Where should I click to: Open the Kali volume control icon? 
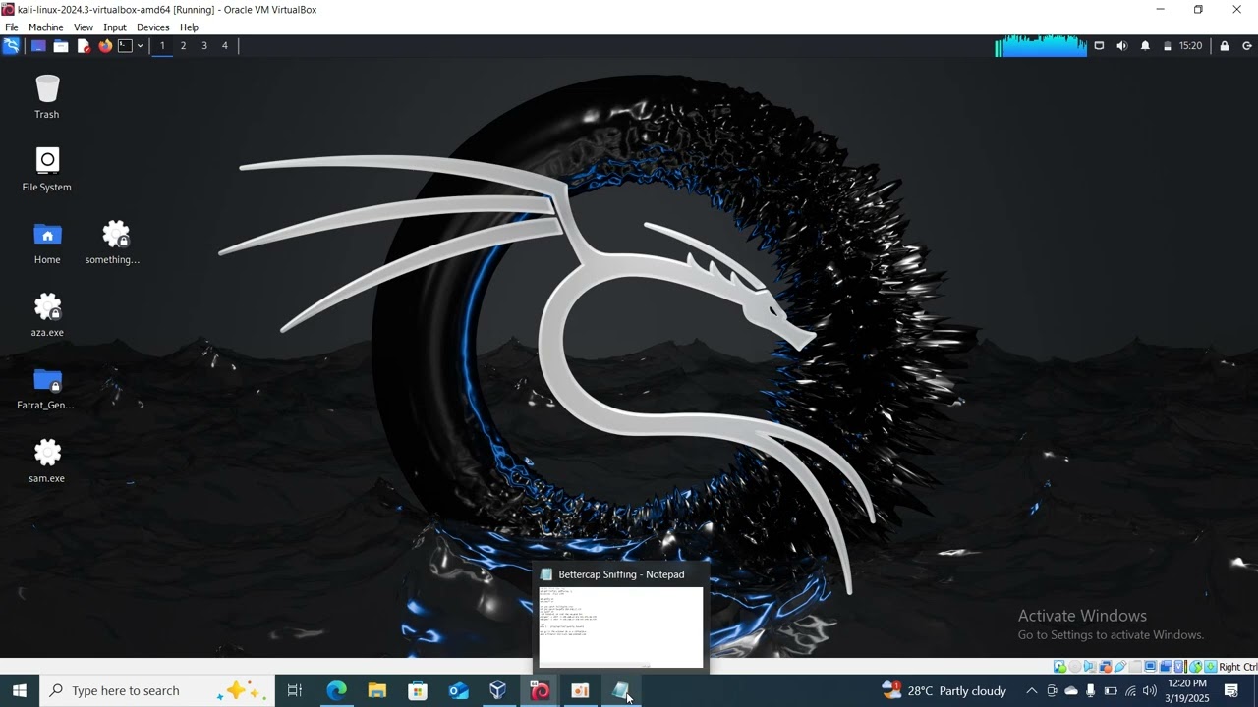(x=1122, y=46)
